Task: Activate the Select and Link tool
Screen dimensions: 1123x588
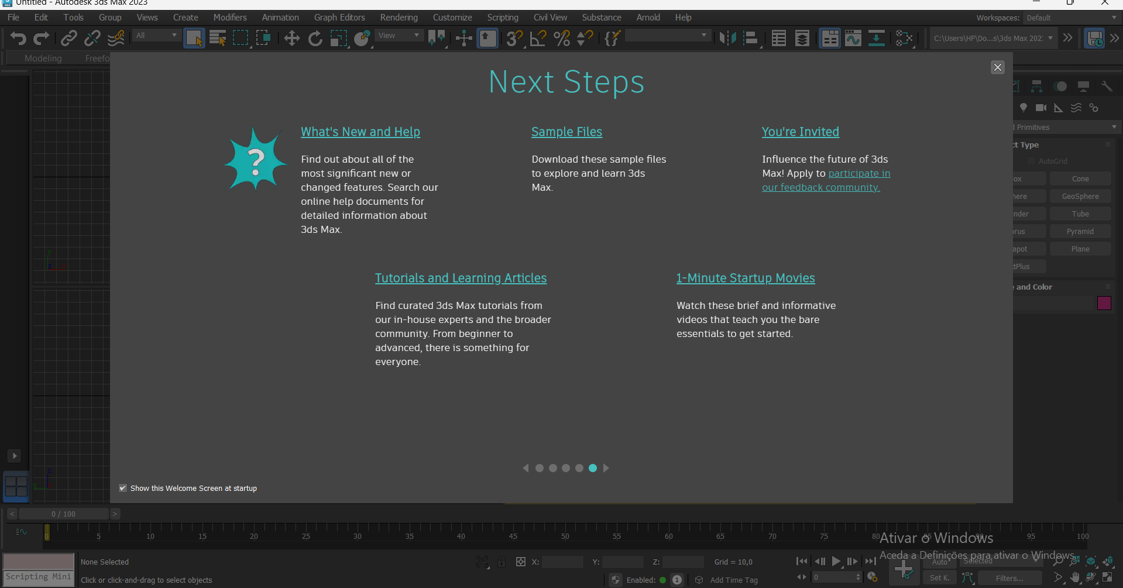Action: 69,39
